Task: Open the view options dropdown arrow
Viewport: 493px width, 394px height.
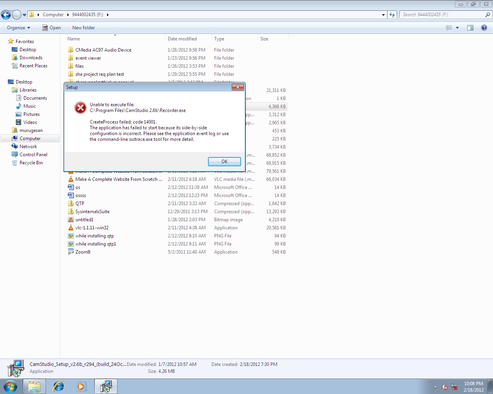Action: pyautogui.click(x=458, y=28)
